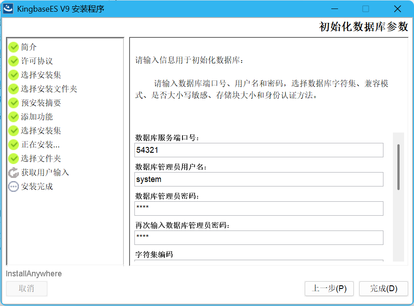Image resolution: width=414 pixels, height=306 pixels.
Task: Click the 初始化数据库参数 heading
Action: pos(364,27)
